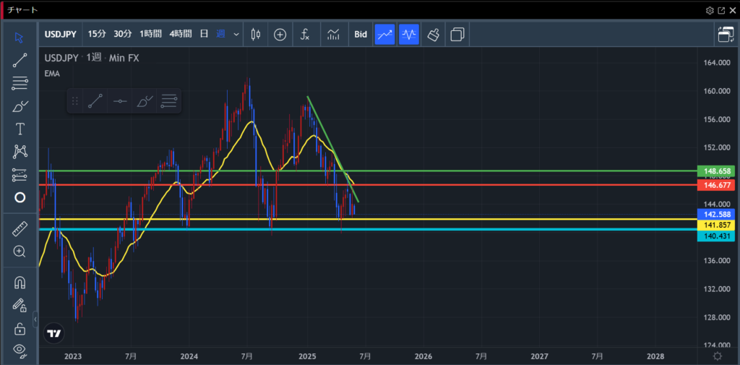This screenshot has width=740, height=365.
Task: Click the USDJPY 1週 Min FX chart legend
Action: 92,58
